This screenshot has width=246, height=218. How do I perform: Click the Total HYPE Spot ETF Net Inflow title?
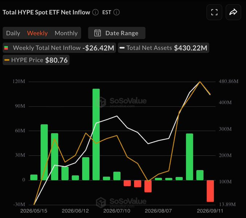[46, 12]
